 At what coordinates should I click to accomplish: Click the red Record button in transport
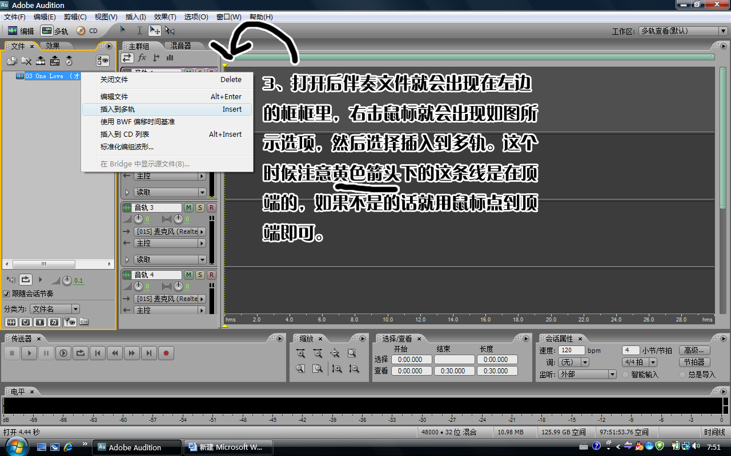point(166,353)
